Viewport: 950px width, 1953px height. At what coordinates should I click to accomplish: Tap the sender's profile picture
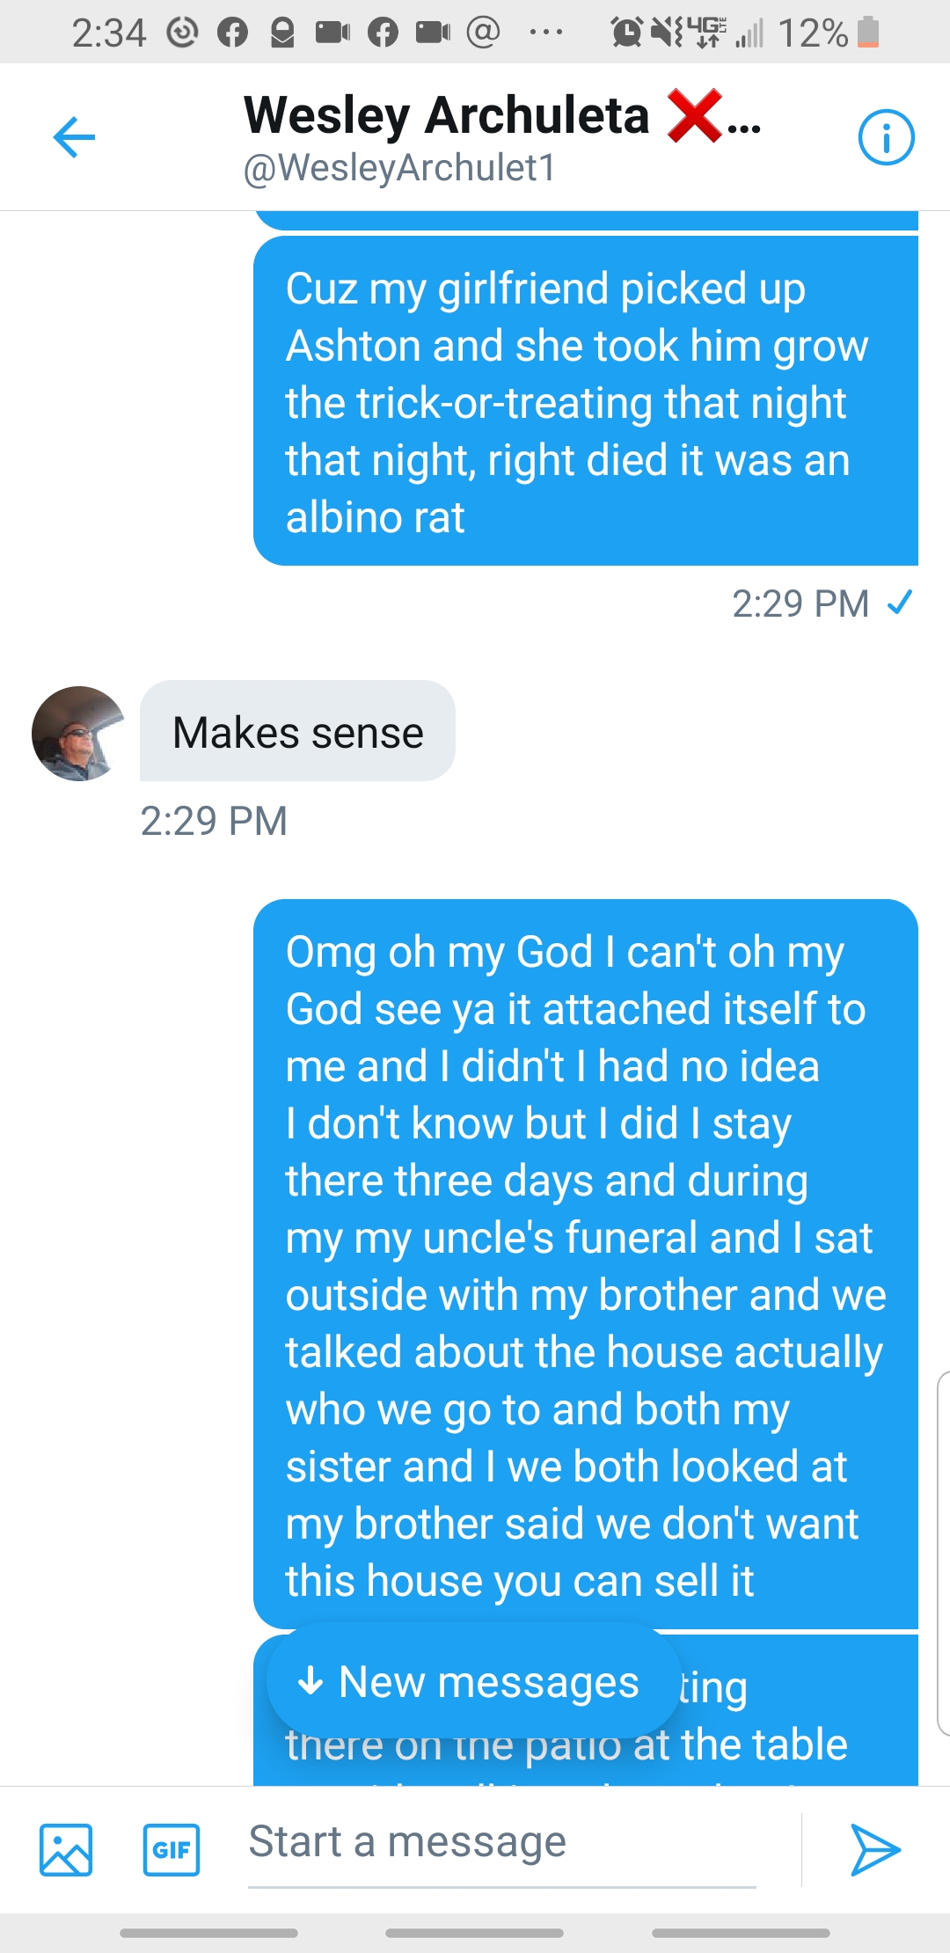[x=78, y=733]
